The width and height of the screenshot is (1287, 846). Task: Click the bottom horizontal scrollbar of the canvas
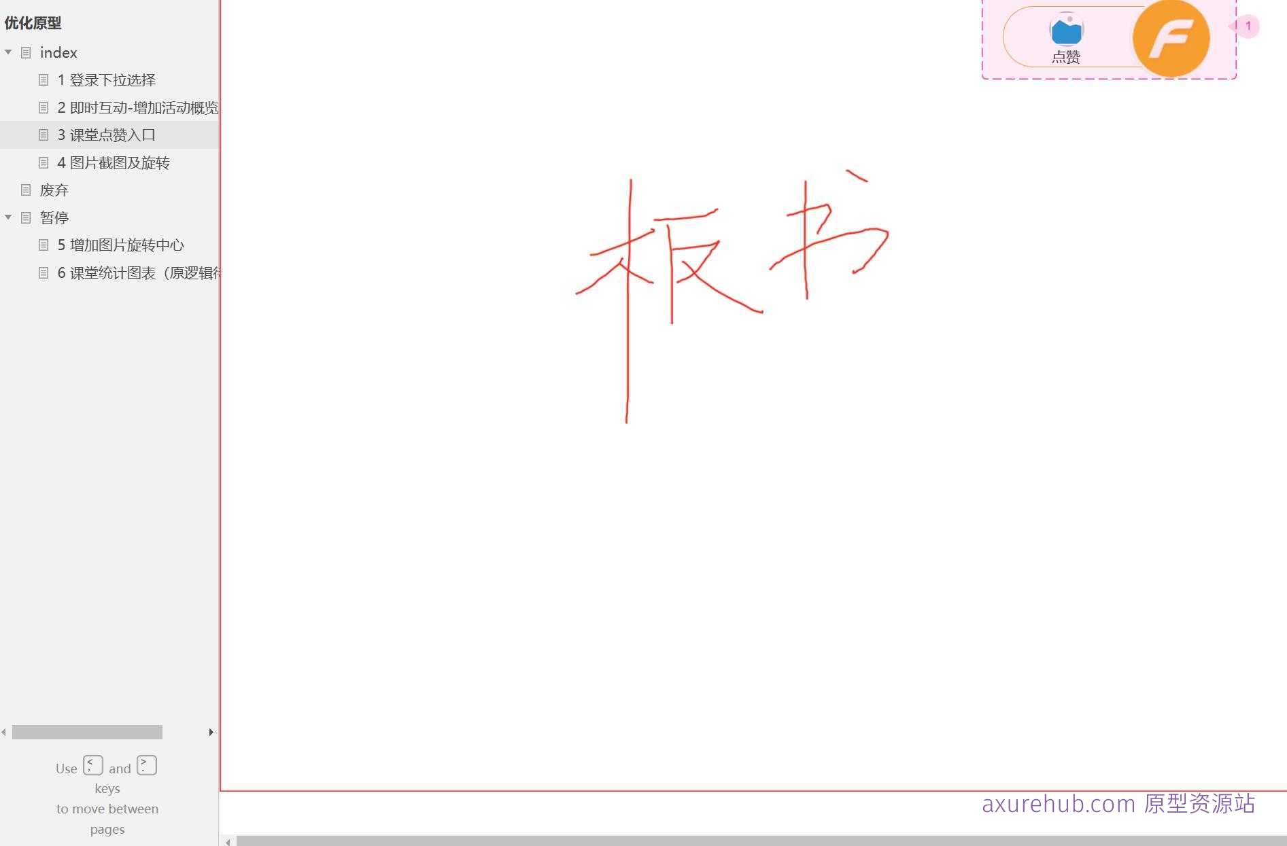(748, 841)
